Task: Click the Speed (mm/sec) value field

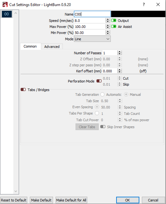Action: [x=90, y=21]
